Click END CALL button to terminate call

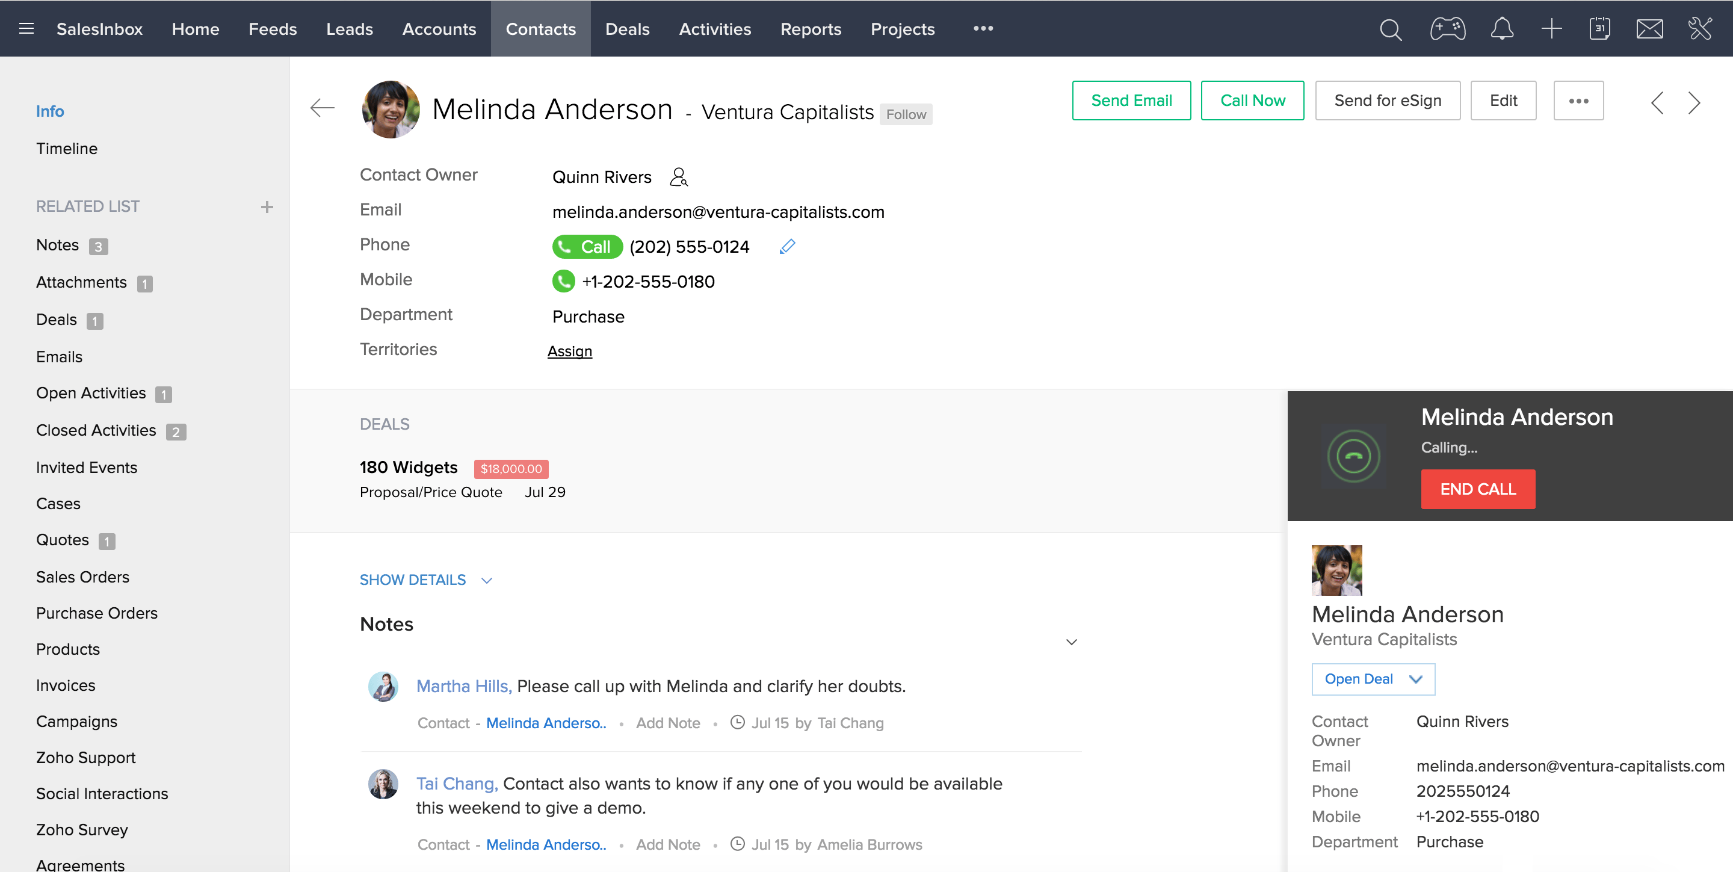(1477, 489)
